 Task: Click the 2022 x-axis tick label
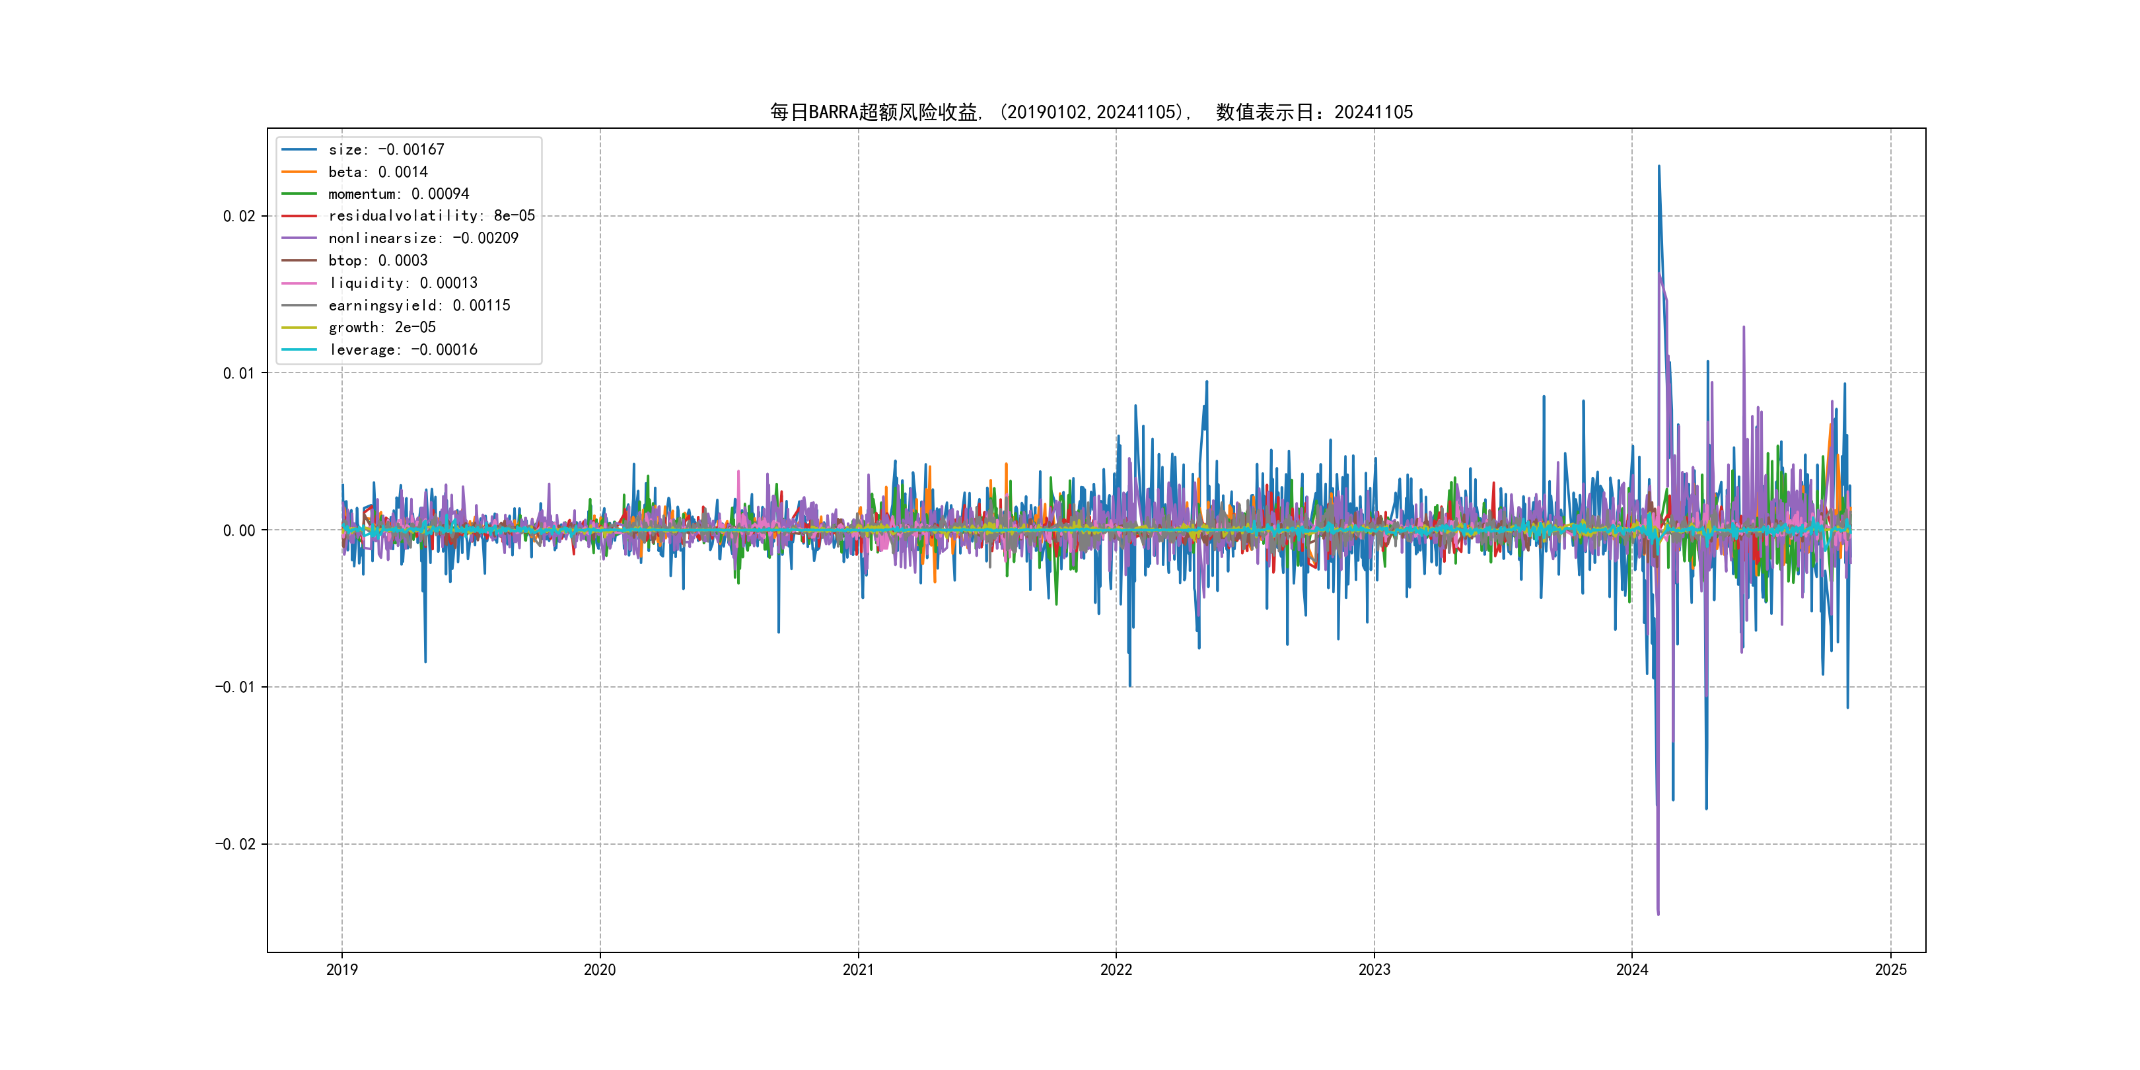tap(1116, 970)
